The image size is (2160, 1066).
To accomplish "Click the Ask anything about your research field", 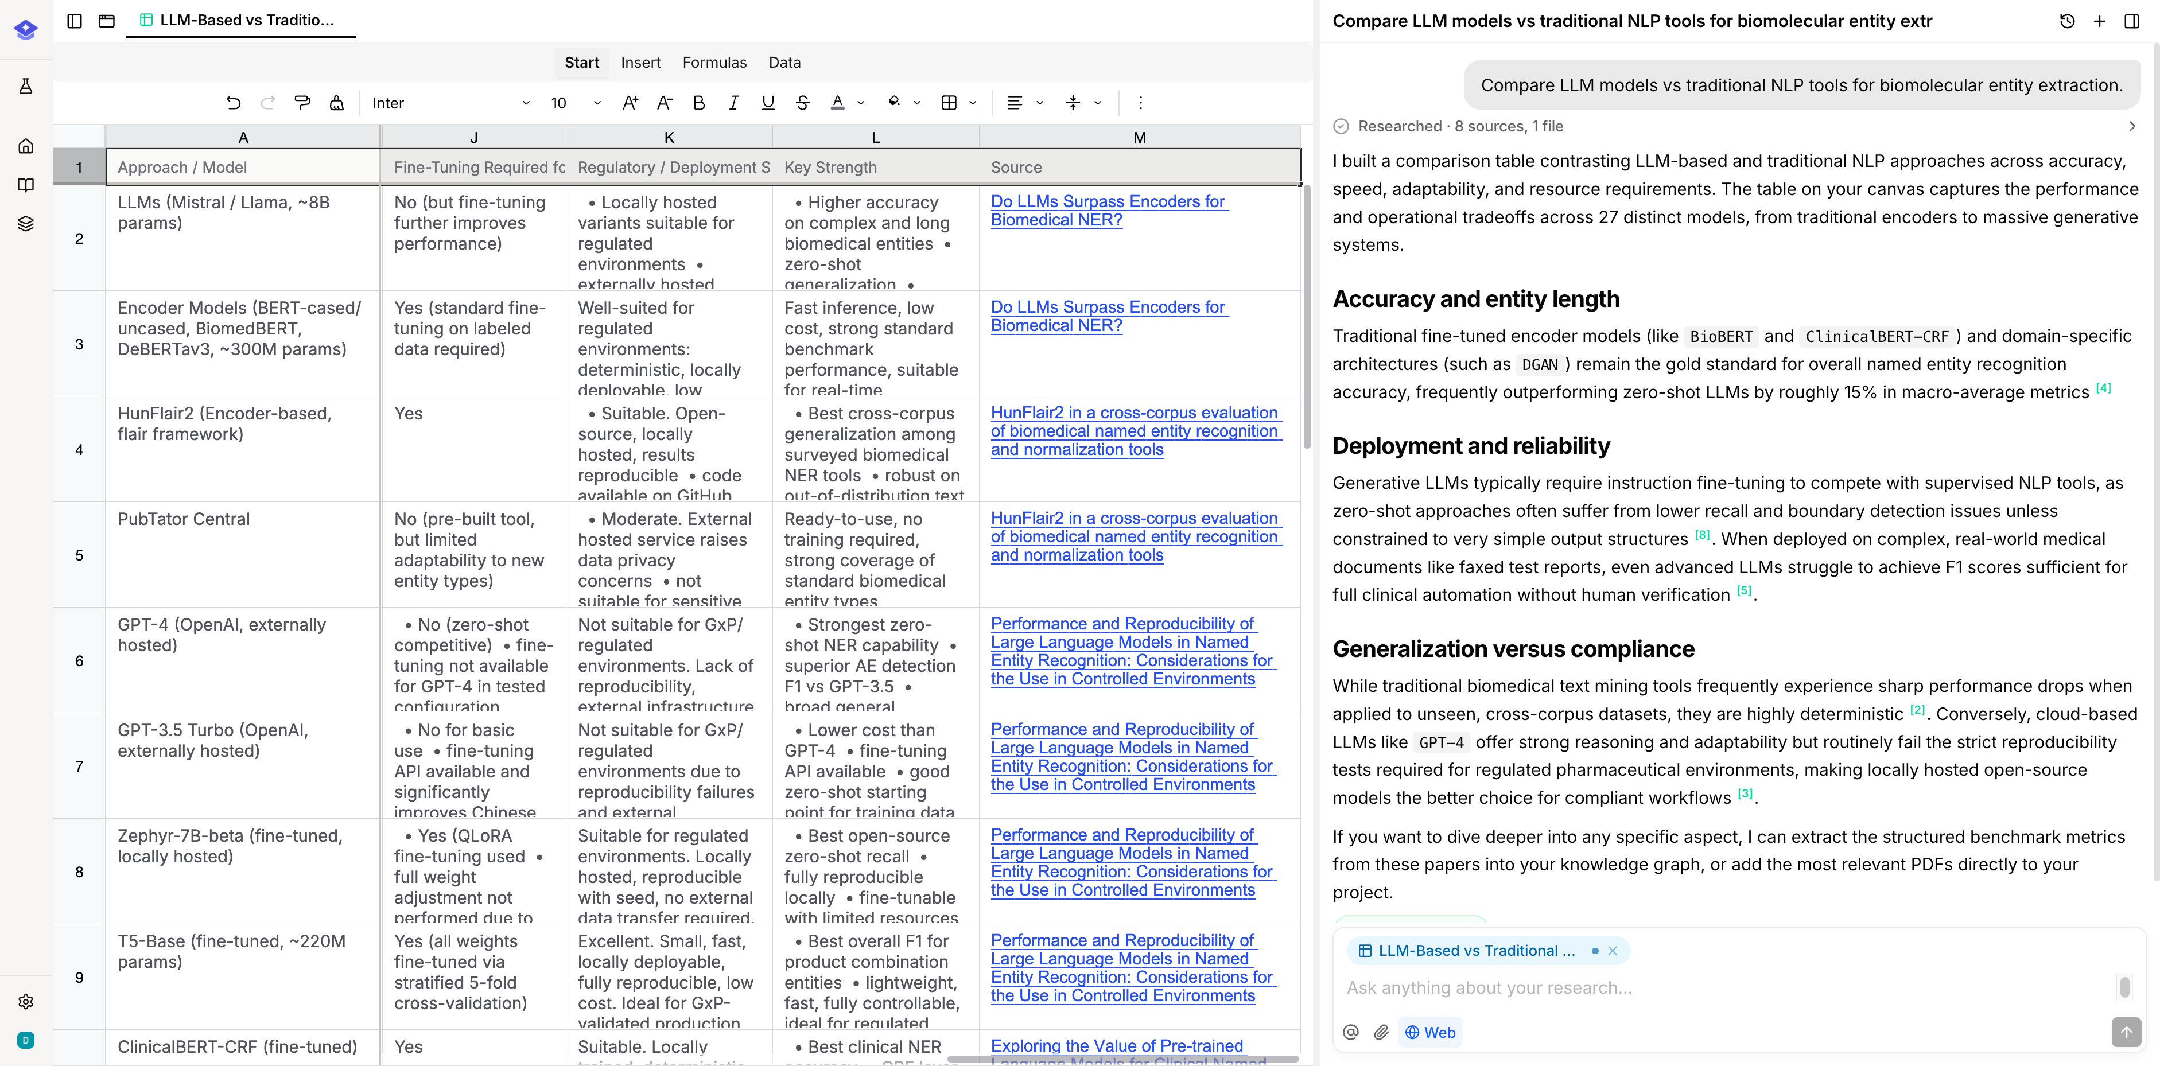I will (x=1727, y=987).
